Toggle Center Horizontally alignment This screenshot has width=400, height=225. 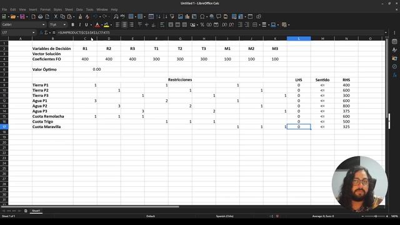(x=124, y=25)
